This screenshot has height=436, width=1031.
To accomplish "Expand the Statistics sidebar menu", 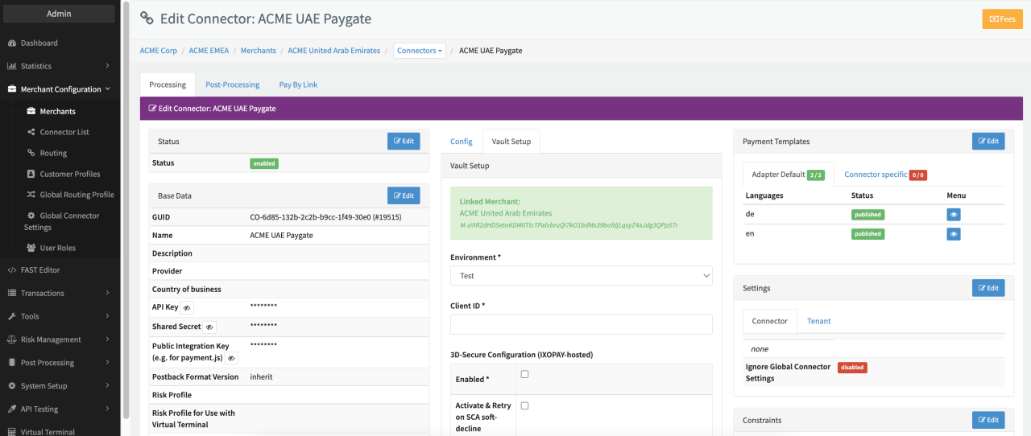I will 60,66.
